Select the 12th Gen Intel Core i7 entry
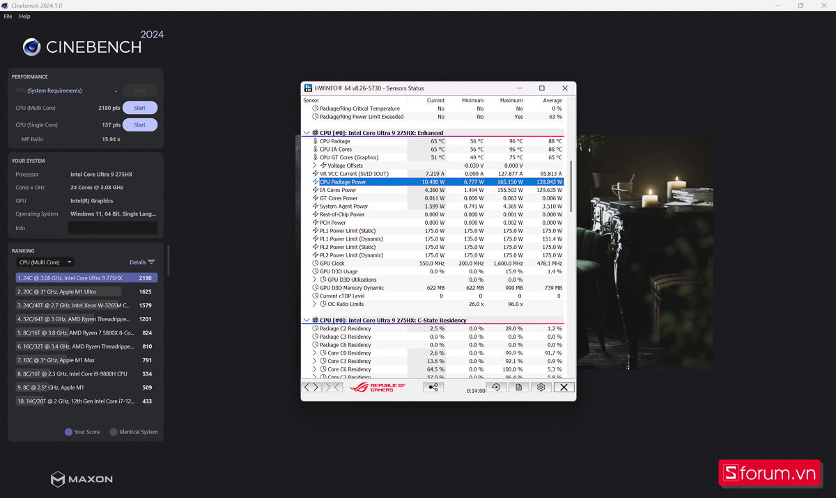836x498 pixels. tap(86, 401)
